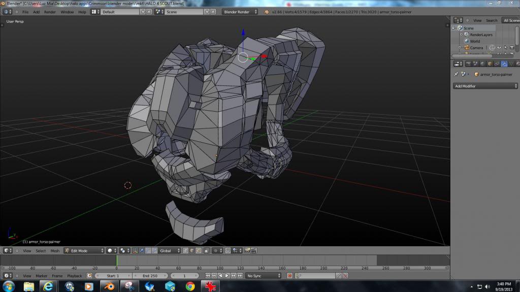Open the Render menu in the top bar
520x292 pixels.
(50, 12)
